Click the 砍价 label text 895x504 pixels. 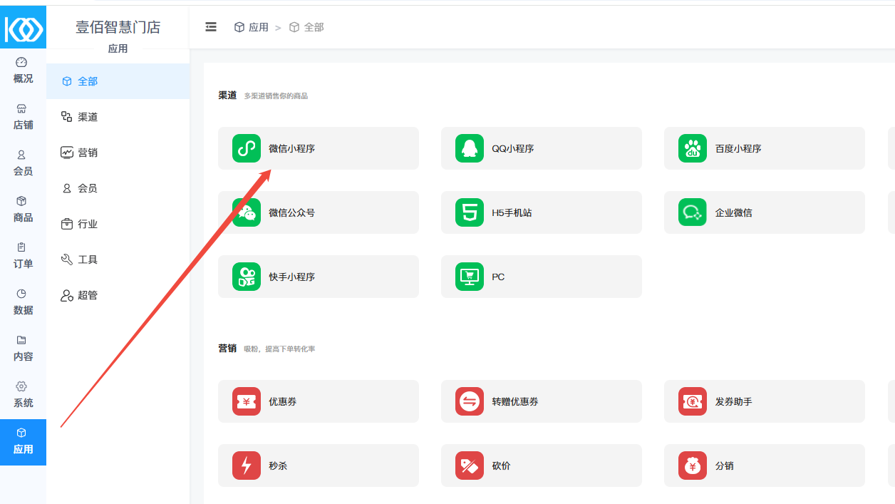(x=501, y=466)
